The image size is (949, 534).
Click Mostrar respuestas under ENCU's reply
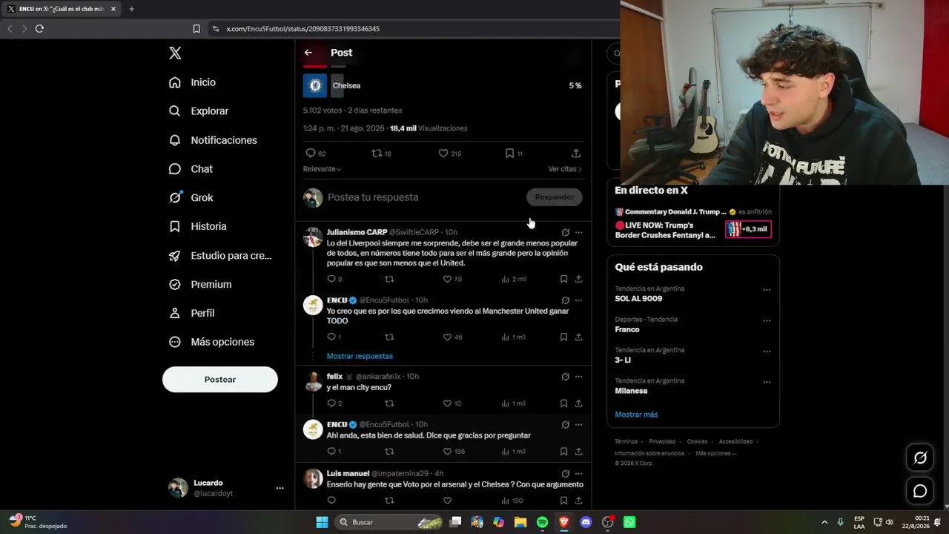click(360, 356)
